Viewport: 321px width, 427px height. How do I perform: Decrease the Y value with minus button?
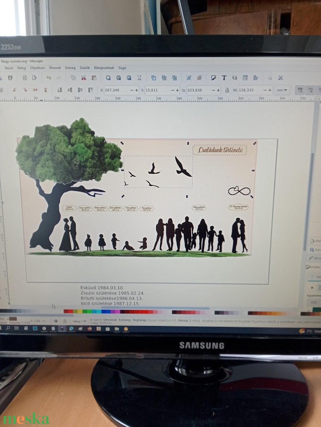[x=172, y=90]
